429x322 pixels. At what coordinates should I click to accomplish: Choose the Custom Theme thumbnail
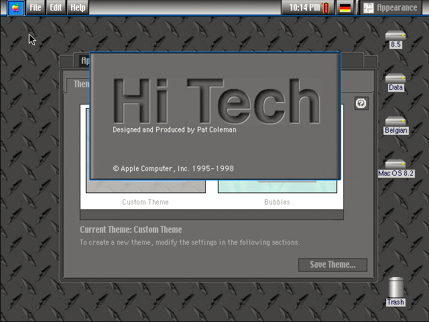click(145, 186)
